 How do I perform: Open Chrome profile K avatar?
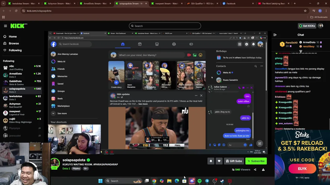point(320,11)
